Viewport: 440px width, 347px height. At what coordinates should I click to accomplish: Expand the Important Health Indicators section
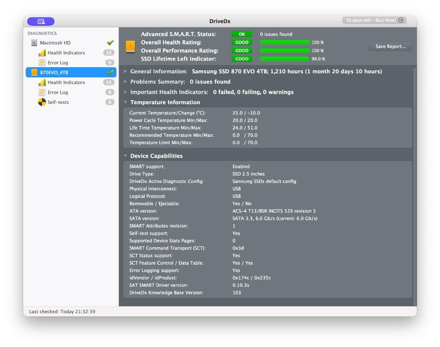point(125,92)
